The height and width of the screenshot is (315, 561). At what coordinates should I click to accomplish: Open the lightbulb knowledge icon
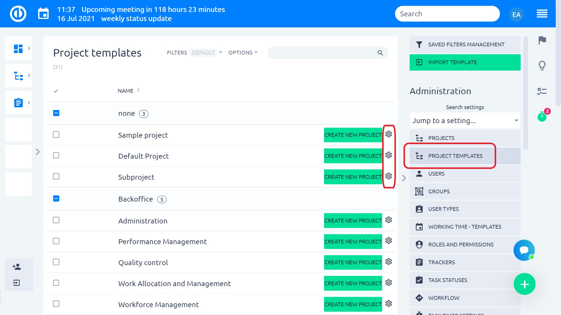pyautogui.click(x=542, y=66)
